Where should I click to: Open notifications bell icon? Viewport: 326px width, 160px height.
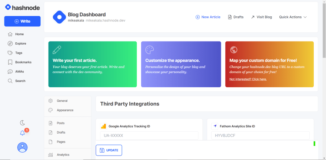[22, 133]
